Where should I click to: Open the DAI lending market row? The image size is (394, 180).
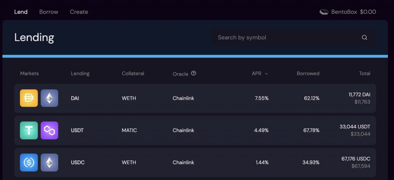[x=195, y=98]
